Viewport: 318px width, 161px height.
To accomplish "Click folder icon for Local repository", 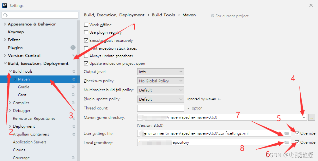I will (286, 143).
